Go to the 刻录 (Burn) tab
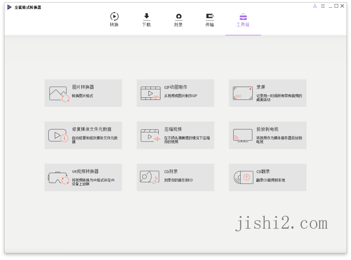 click(x=178, y=20)
